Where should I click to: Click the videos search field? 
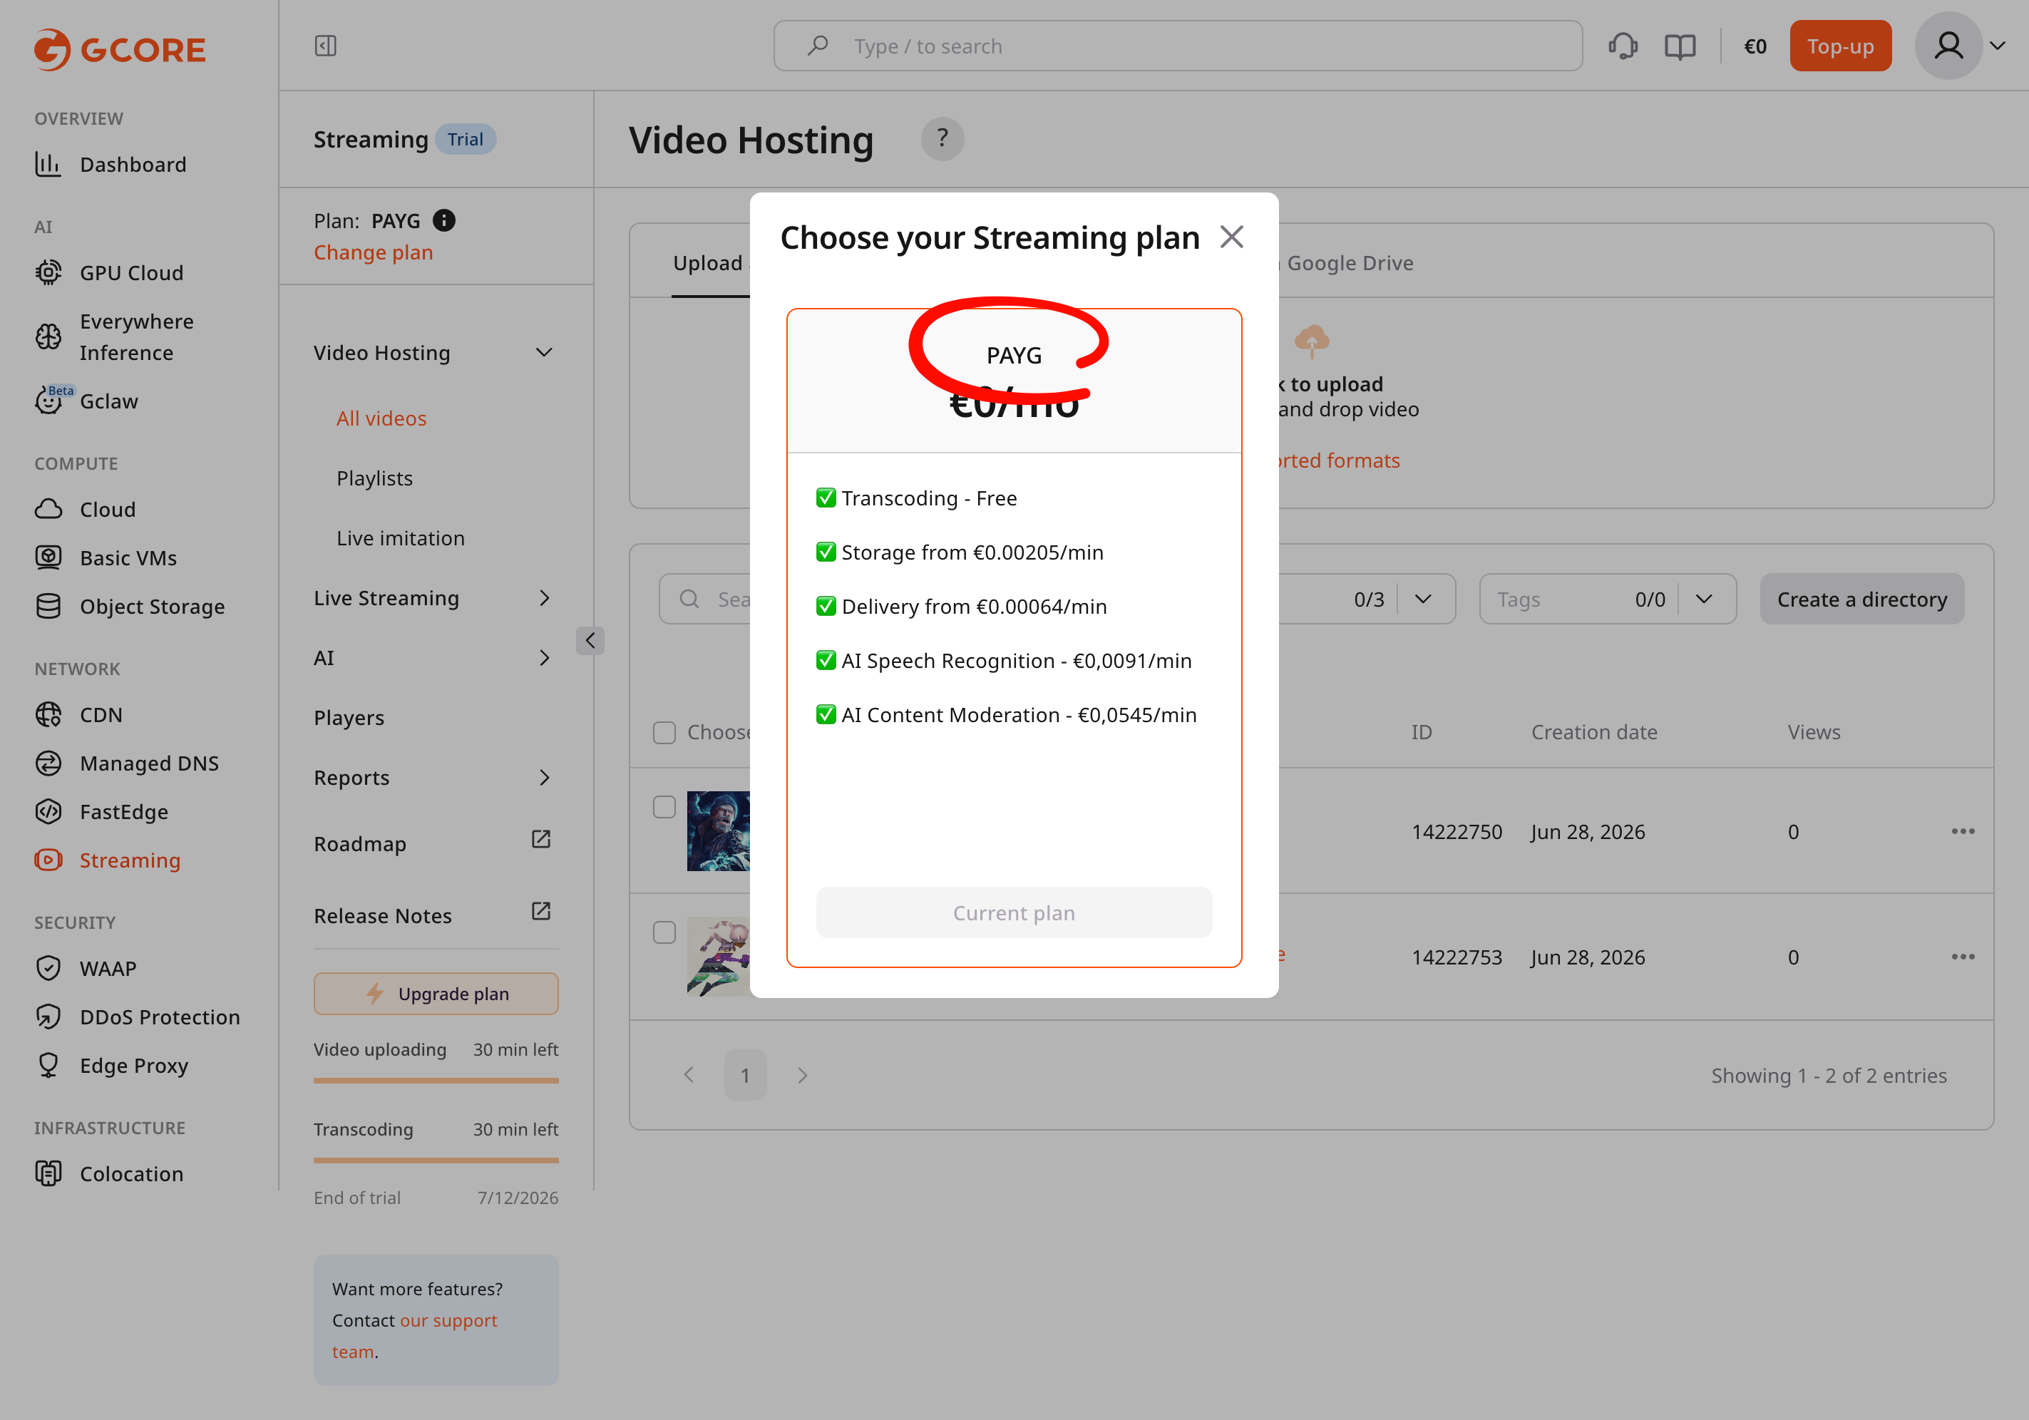coord(705,599)
